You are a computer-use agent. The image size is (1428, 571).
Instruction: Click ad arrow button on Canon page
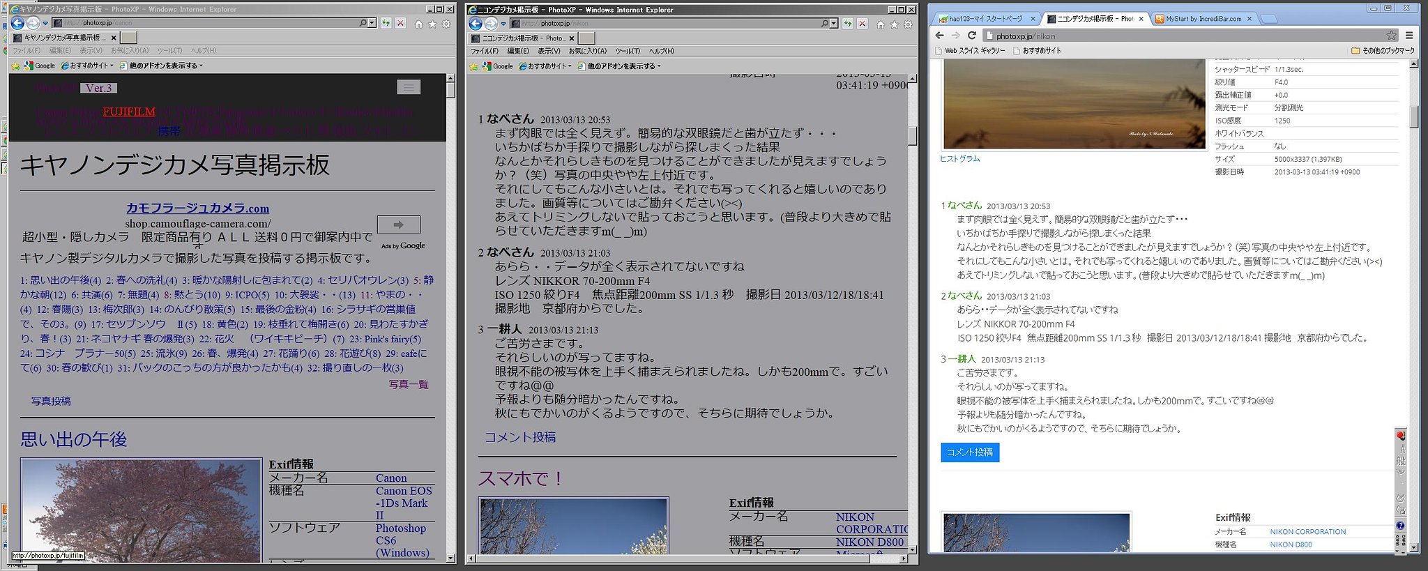point(399,224)
